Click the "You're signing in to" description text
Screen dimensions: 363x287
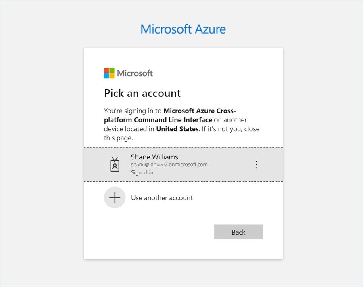[x=133, y=111]
